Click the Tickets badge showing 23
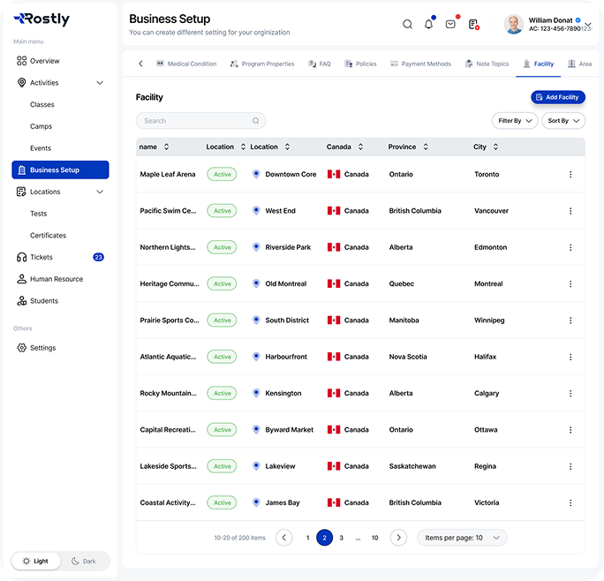The width and height of the screenshot is (604, 581). [98, 257]
